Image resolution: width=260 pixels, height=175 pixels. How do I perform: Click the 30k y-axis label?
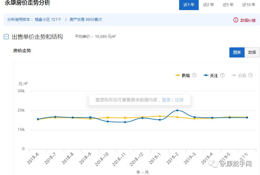(21, 91)
